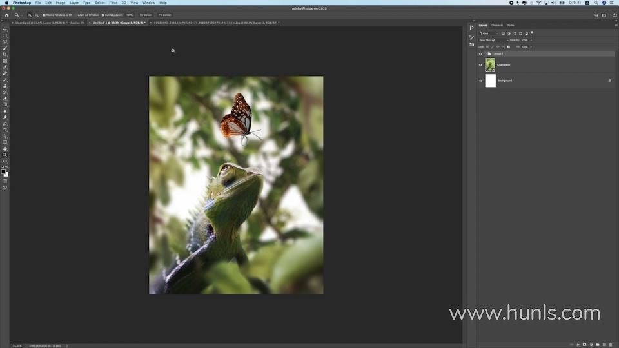Select the Zoom tool in toolbar
Image resolution: width=619 pixels, height=348 pixels.
coord(5,155)
